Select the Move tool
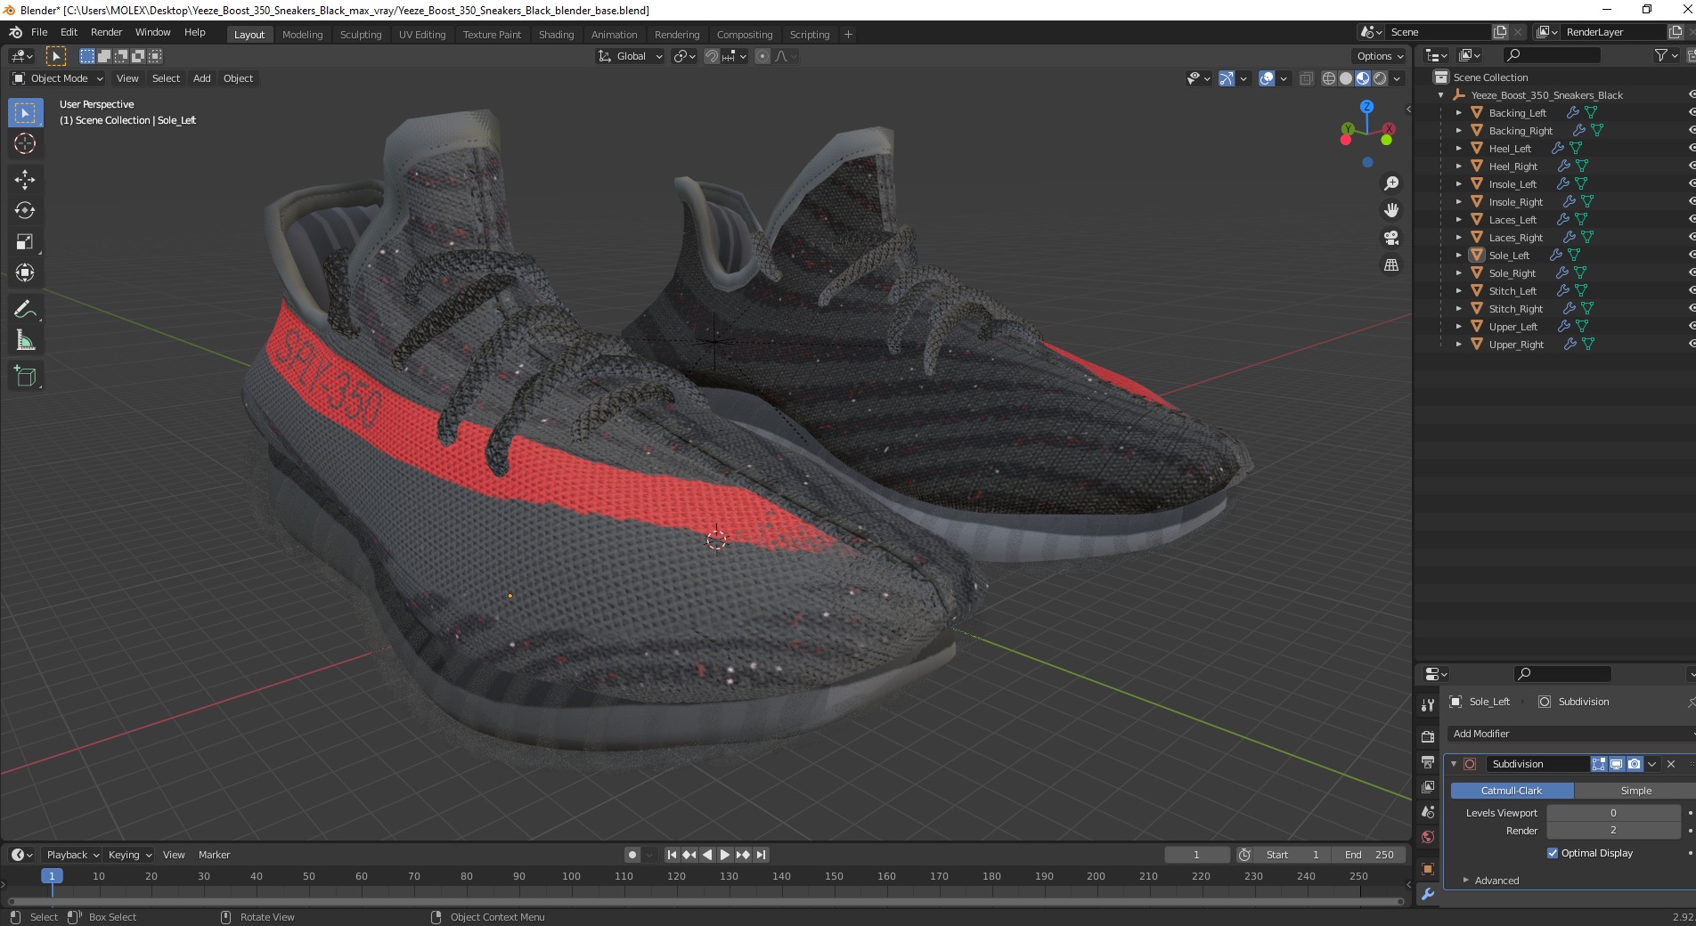 pyautogui.click(x=25, y=180)
